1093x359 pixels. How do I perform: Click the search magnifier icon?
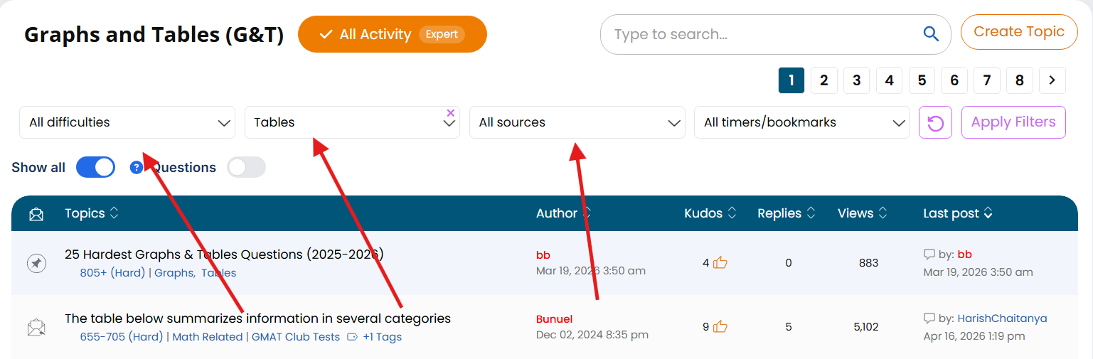pos(930,34)
